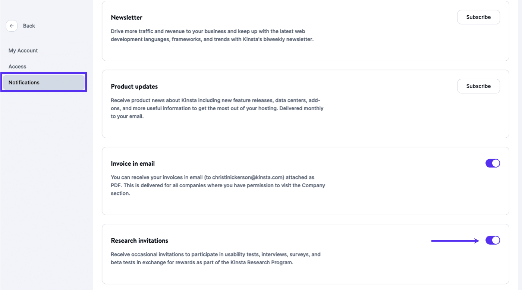The height and width of the screenshot is (290, 522).
Task: Select the highlighted Notifications item
Action: [x=24, y=82]
